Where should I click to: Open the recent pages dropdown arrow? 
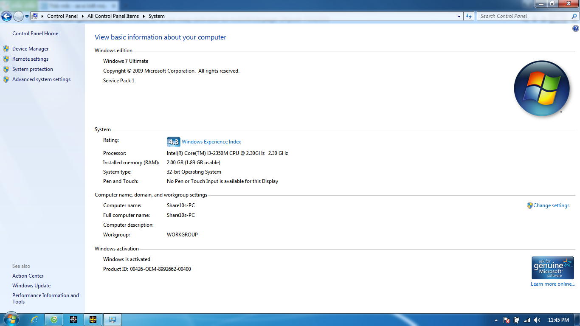pos(27,17)
